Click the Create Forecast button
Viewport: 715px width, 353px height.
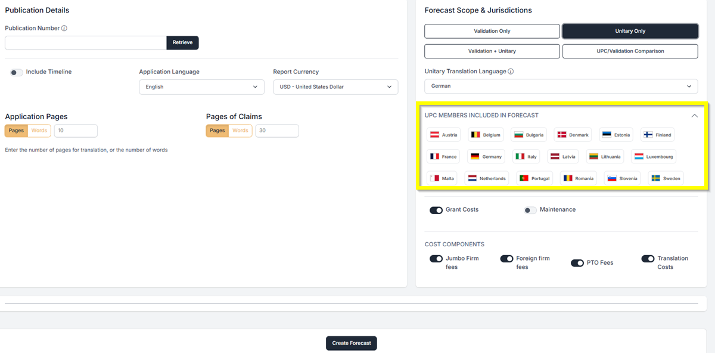pos(352,343)
